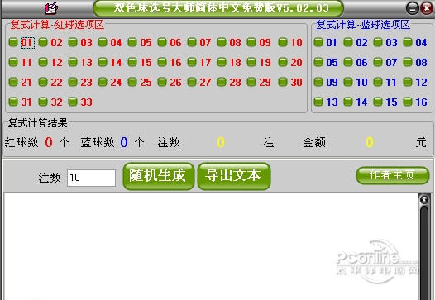Click the scrollbar up arrow button
The width and height of the screenshot is (435, 300).
click(x=424, y=200)
